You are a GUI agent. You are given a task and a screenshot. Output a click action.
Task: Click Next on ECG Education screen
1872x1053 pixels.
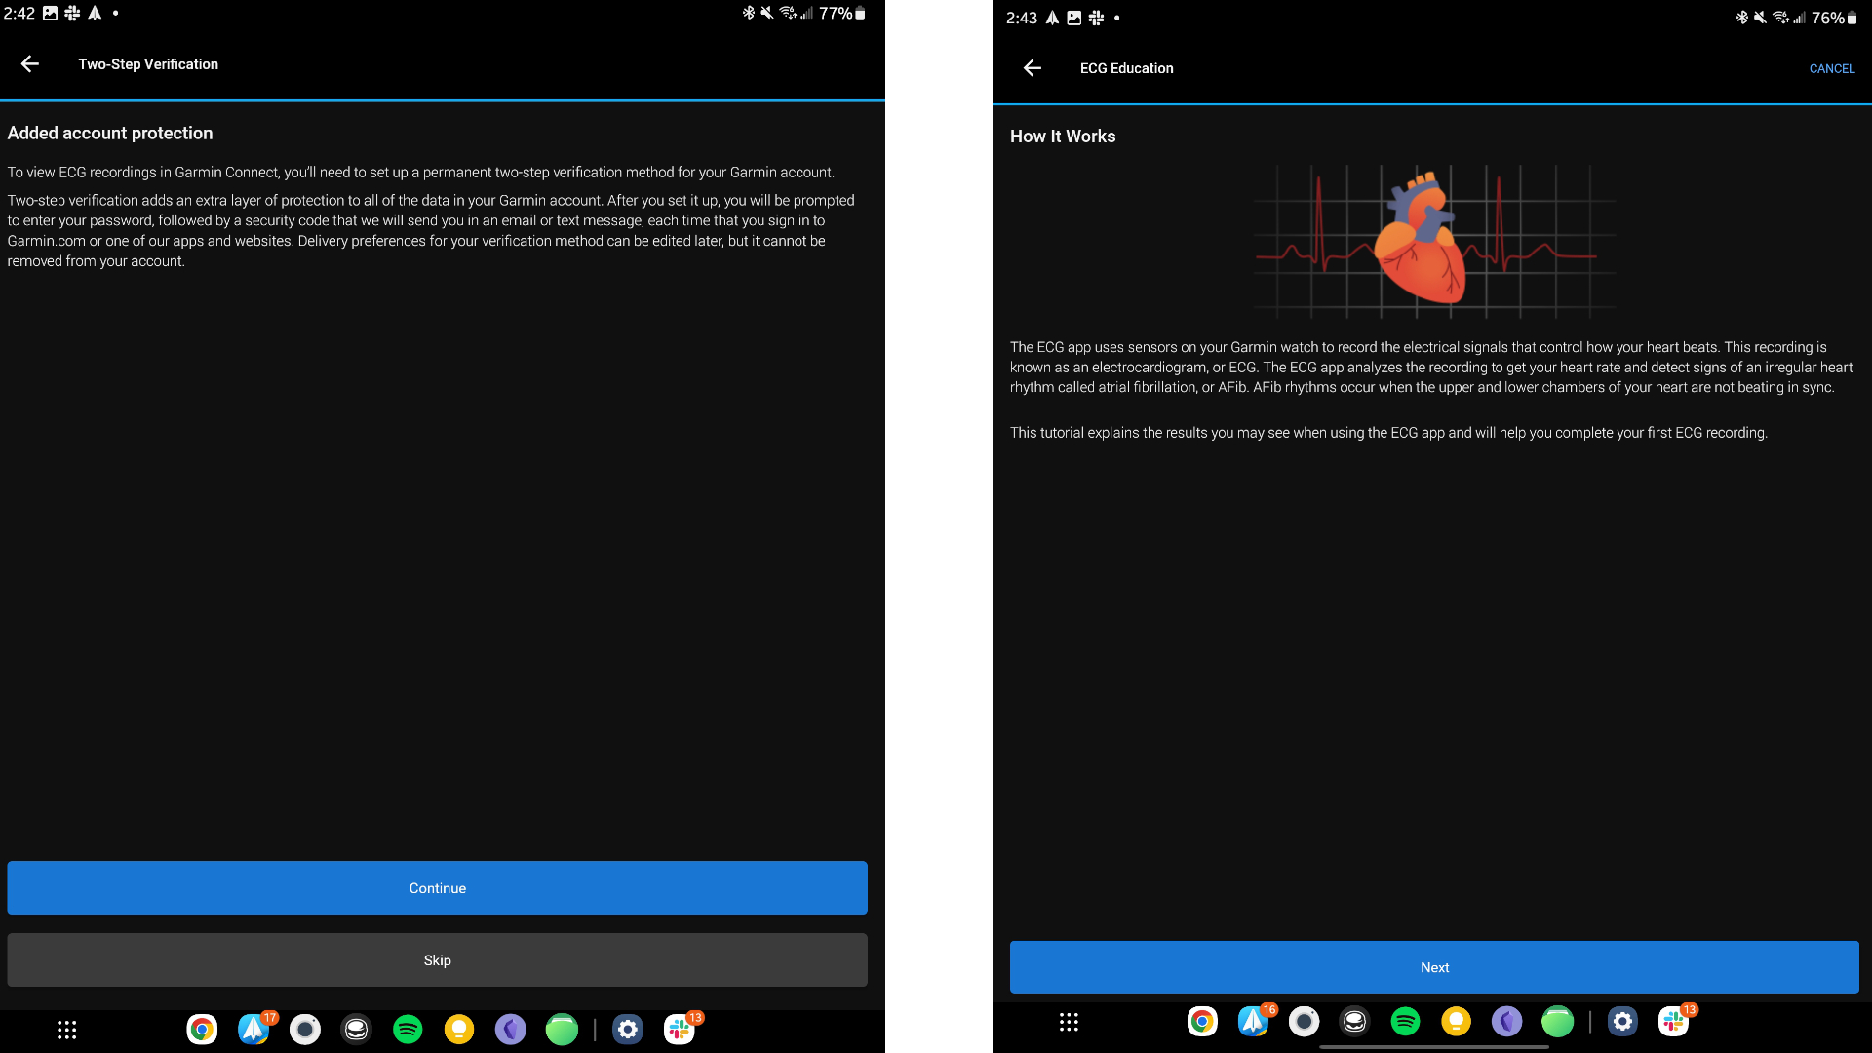(1433, 967)
